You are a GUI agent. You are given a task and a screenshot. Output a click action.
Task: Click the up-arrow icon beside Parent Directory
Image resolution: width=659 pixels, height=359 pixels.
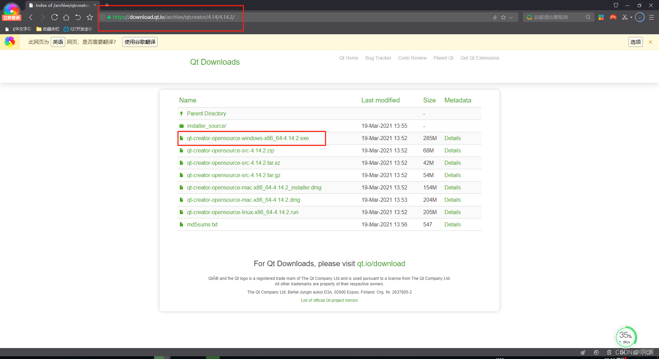pyautogui.click(x=182, y=113)
